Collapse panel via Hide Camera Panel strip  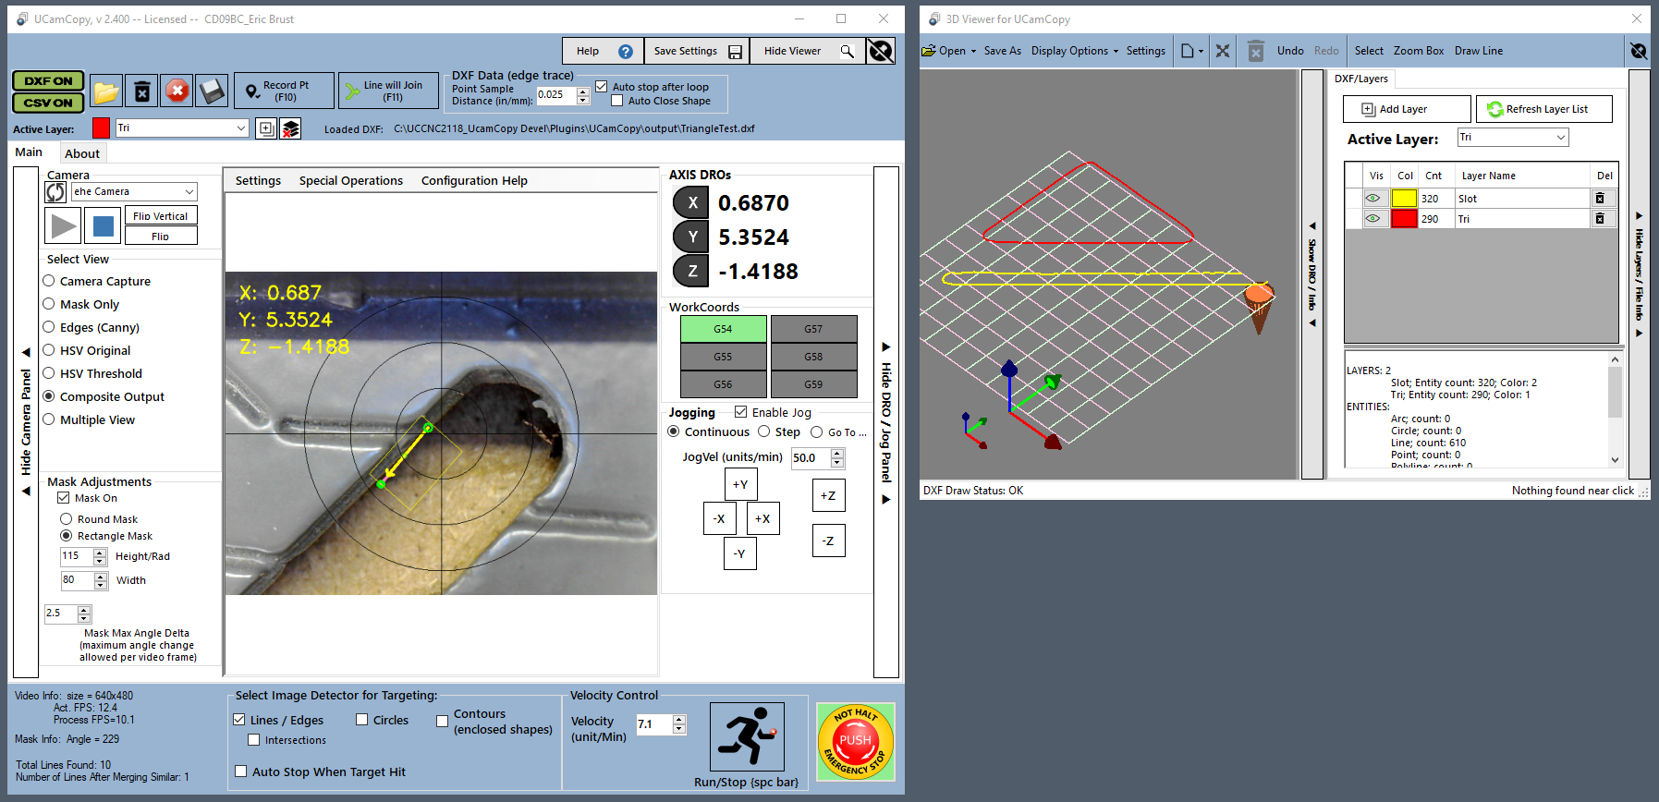click(x=26, y=422)
